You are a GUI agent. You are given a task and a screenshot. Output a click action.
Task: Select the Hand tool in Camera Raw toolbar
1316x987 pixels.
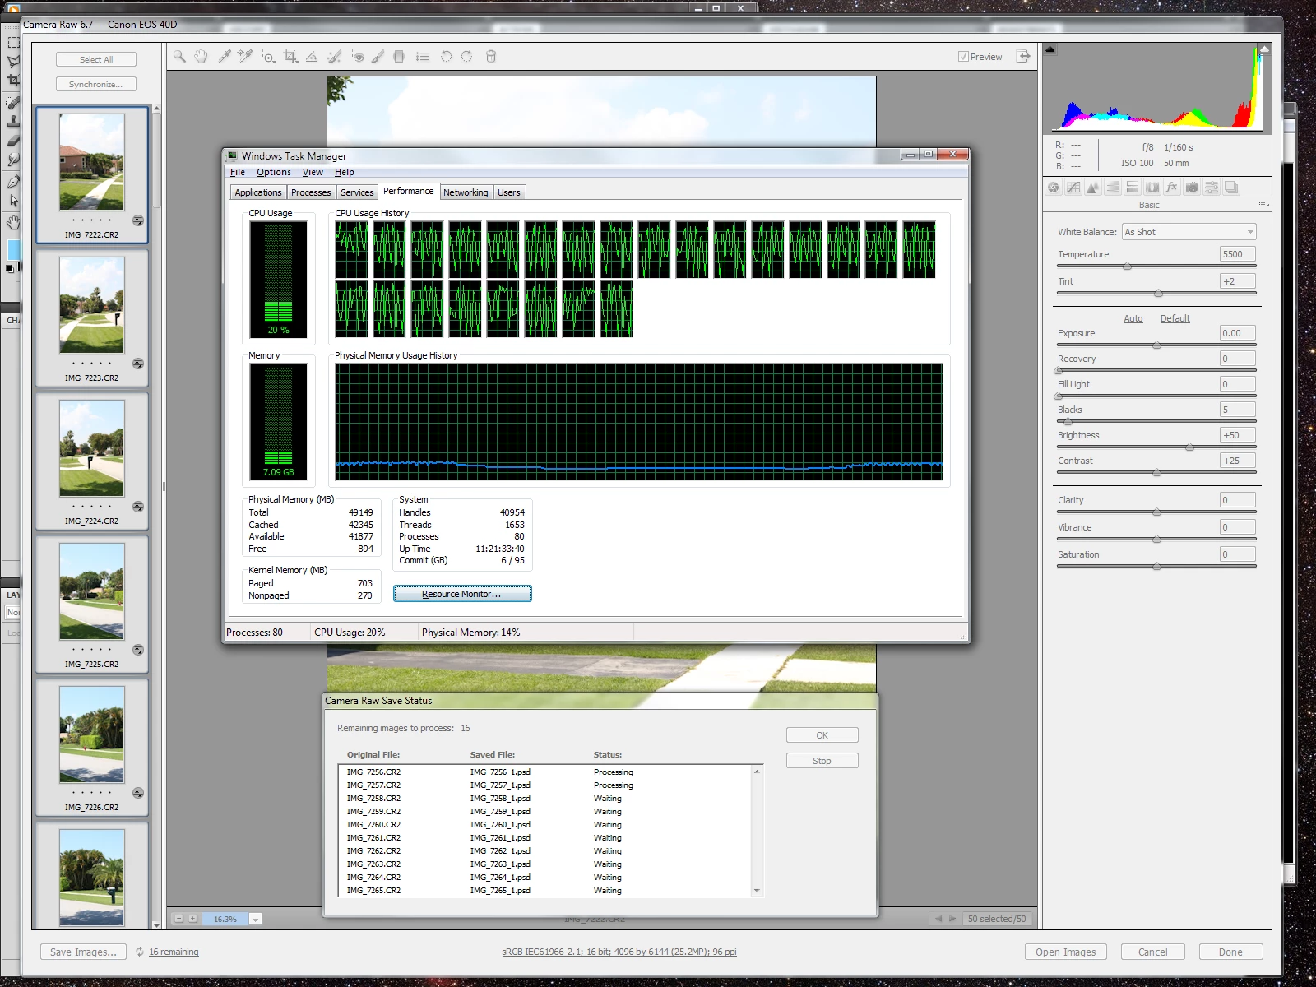click(201, 57)
